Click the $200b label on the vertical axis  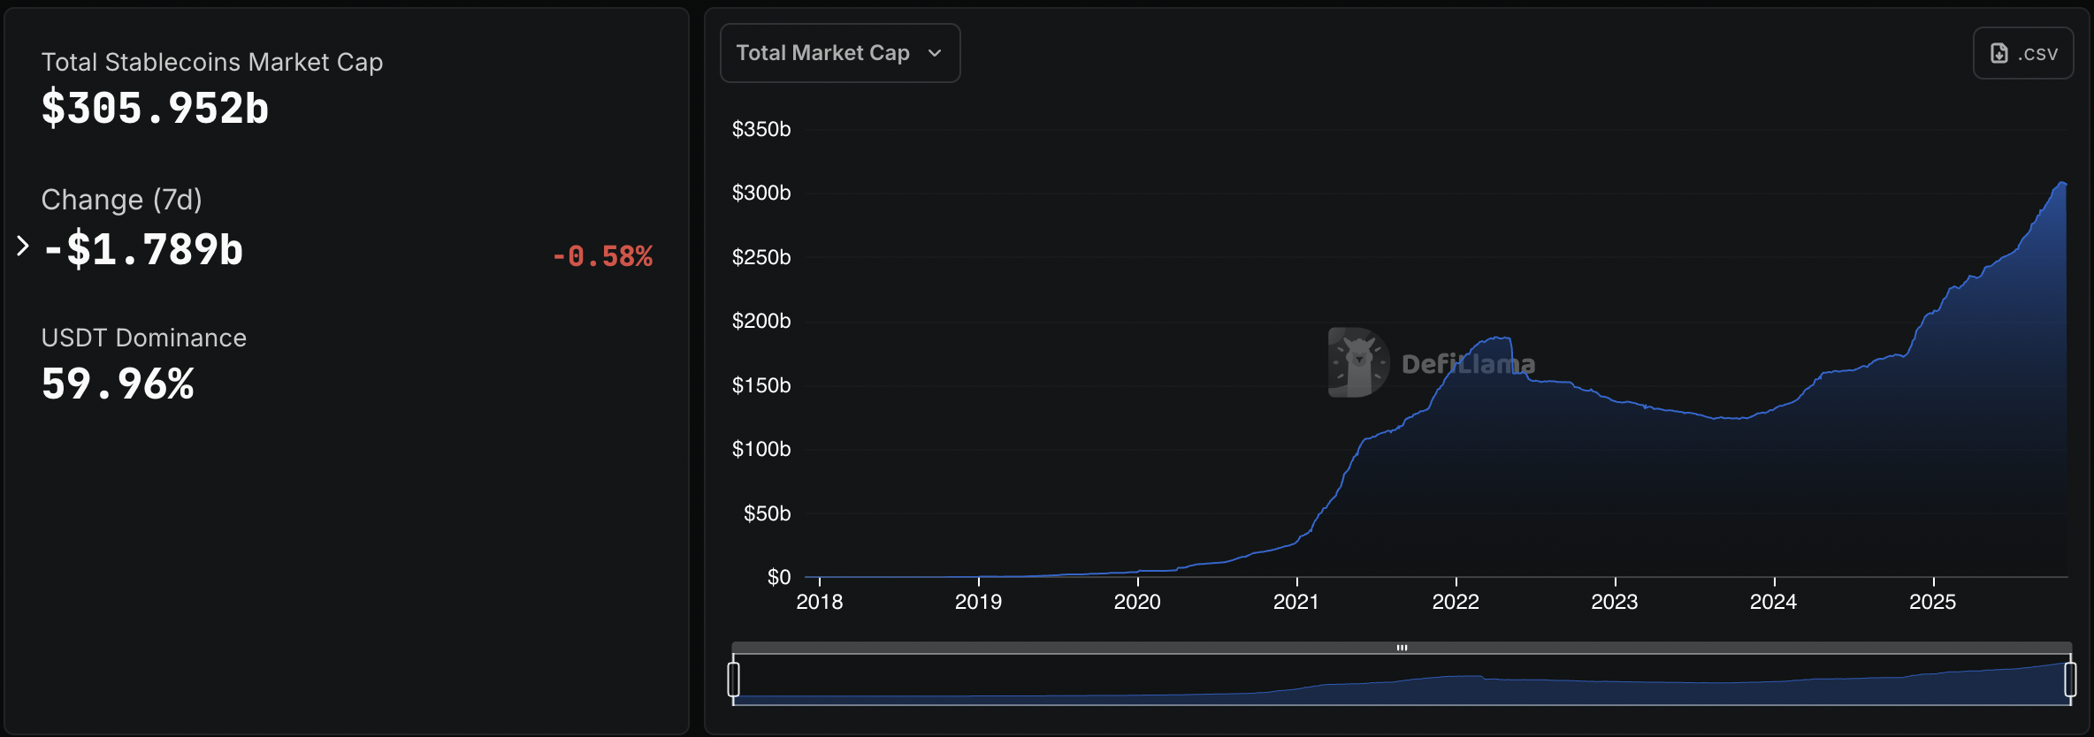point(761,321)
